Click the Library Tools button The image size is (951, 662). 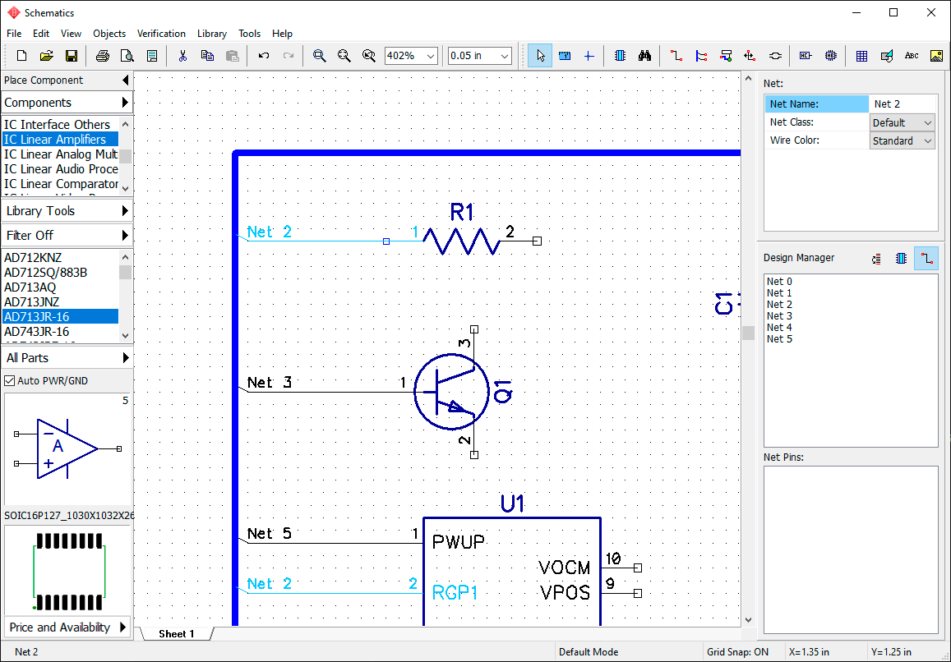tap(67, 211)
